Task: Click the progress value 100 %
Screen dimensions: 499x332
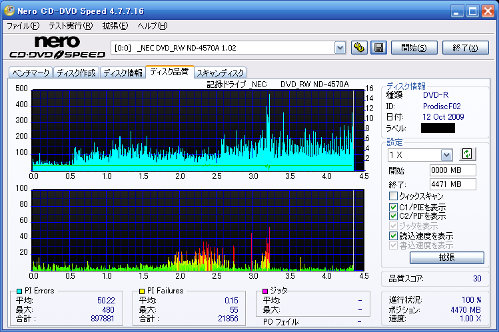Action: 472,300
